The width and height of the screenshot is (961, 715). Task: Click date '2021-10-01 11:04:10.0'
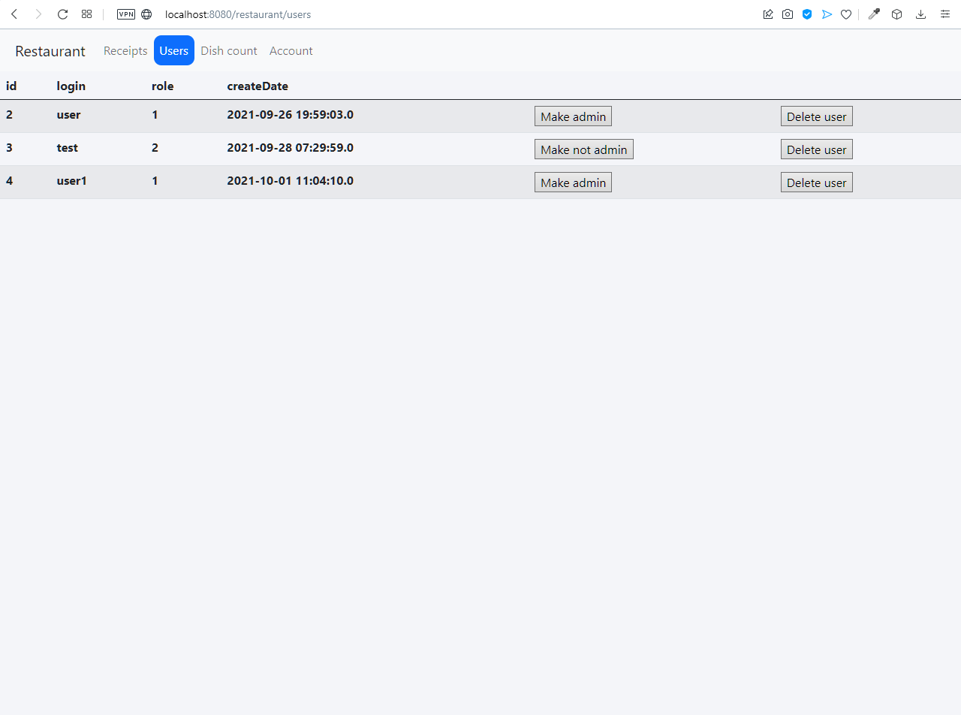click(x=291, y=181)
